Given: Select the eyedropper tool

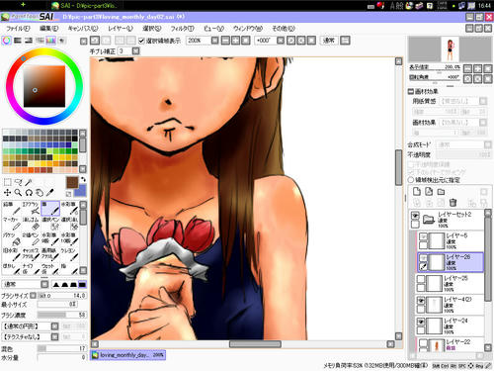Looking at the screenshot, I should click(50, 192).
